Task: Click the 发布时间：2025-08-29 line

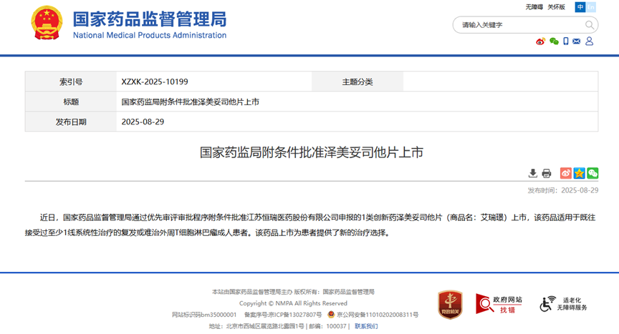Action: click(563, 191)
